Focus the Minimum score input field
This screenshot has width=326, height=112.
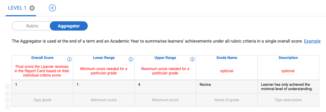(x=104, y=100)
